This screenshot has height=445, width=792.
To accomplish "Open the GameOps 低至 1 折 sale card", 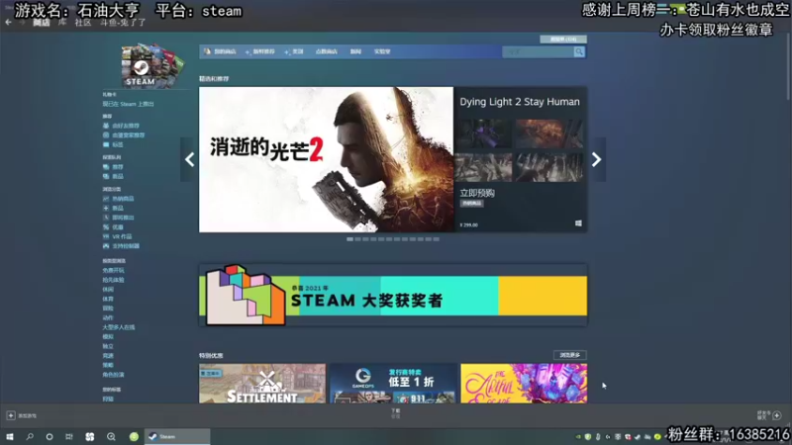I will [x=393, y=384].
